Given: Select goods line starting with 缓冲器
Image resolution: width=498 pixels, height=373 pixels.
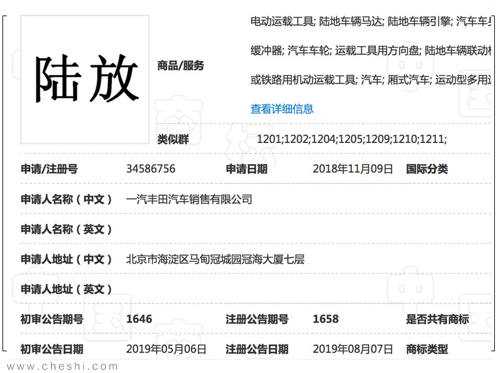Looking at the screenshot, I should (x=371, y=50).
